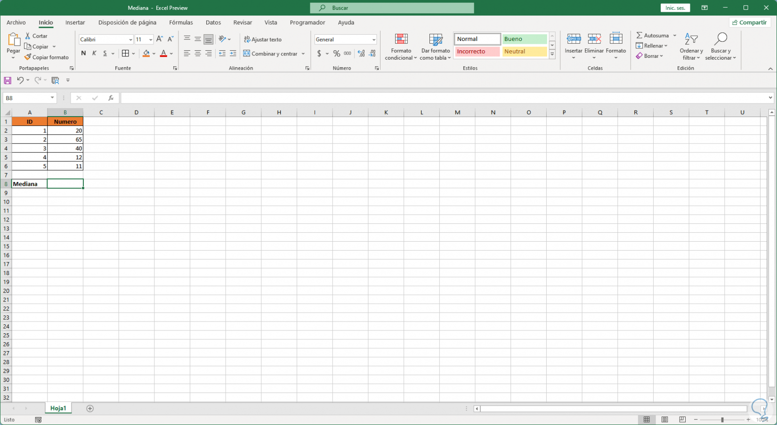Open the font name Calibri dropdown
This screenshot has height=425, width=777.
(130, 39)
